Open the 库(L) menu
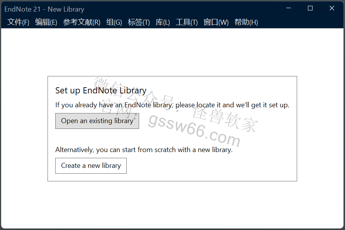Image resolution: width=345 pixels, height=230 pixels. [x=163, y=22]
